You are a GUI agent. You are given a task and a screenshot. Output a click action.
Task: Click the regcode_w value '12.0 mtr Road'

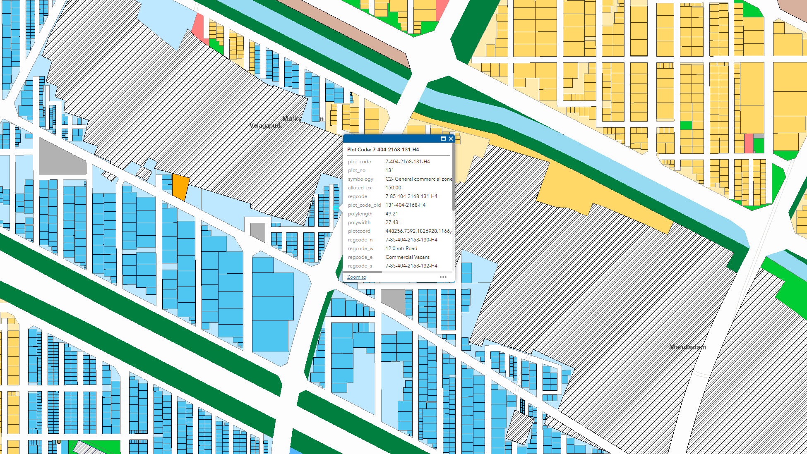(401, 249)
